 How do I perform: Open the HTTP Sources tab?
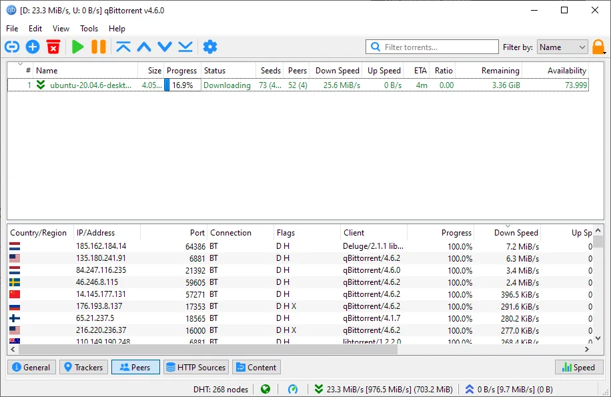[x=196, y=368]
